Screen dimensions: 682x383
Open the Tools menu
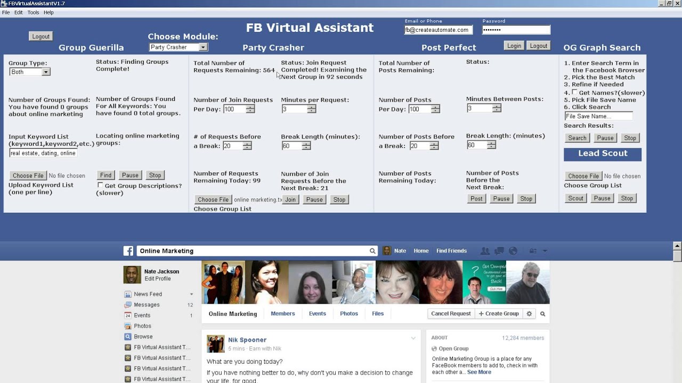[x=33, y=12]
